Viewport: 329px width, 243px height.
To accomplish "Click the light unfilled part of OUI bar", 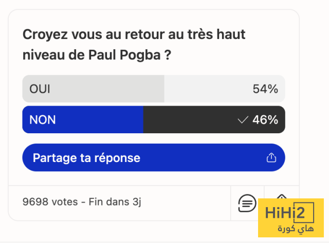I will (206, 89).
